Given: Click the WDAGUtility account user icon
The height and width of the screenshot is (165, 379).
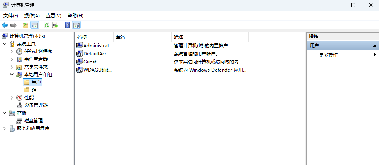Looking at the screenshot, I should point(79,70).
